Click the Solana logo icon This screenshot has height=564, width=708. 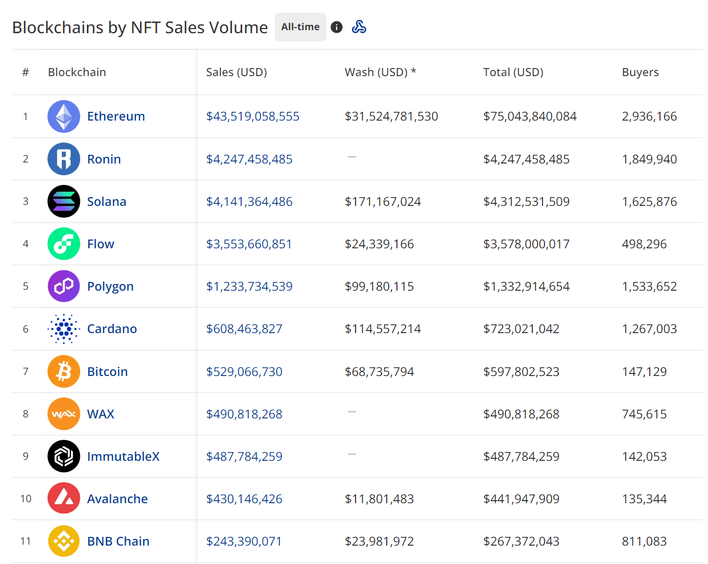pyautogui.click(x=64, y=201)
